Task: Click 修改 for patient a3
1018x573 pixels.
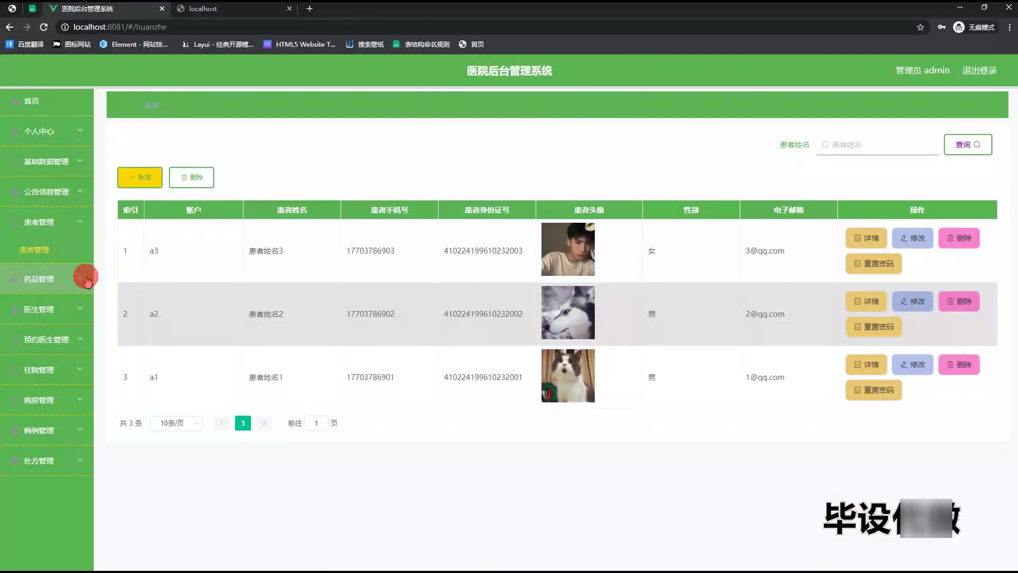Action: coord(912,238)
